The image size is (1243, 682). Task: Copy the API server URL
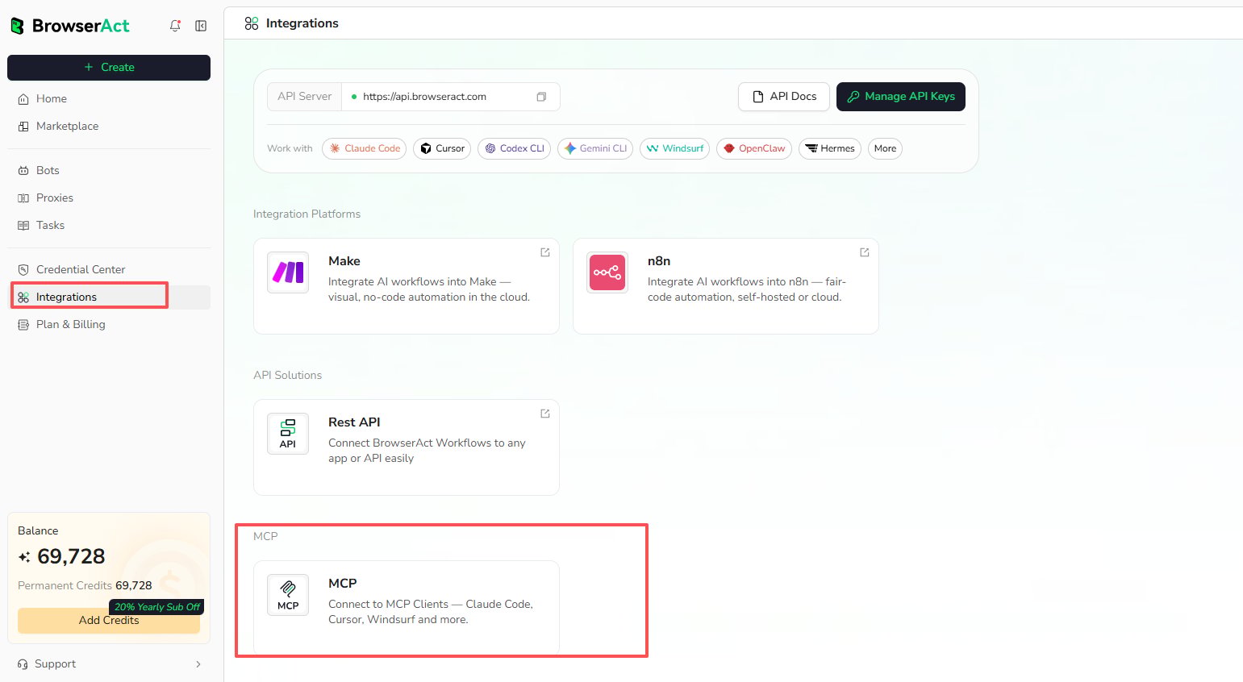tap(541, 97)
